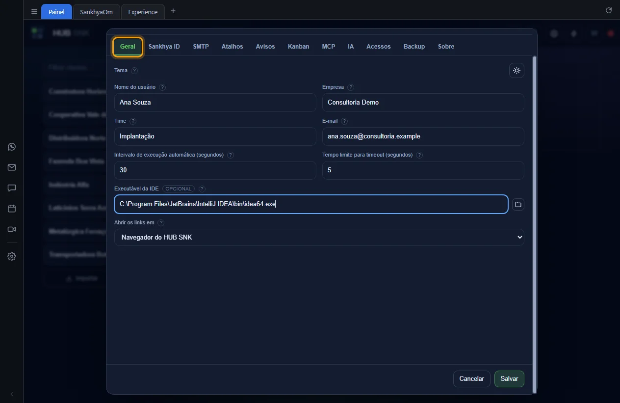Open the Acessos tab
Viewport: 620px width, 403px height.
click(379, 47)
